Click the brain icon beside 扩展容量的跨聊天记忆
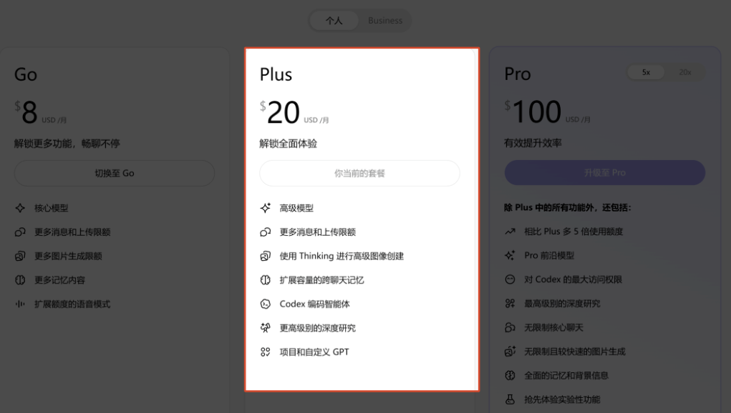Viewport: 731px width, 413px height. (x=266, y=280)
